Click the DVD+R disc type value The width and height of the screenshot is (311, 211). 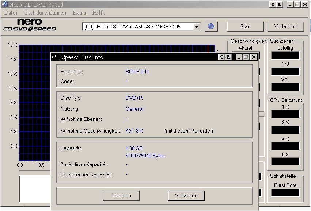[x=134, y=98]
